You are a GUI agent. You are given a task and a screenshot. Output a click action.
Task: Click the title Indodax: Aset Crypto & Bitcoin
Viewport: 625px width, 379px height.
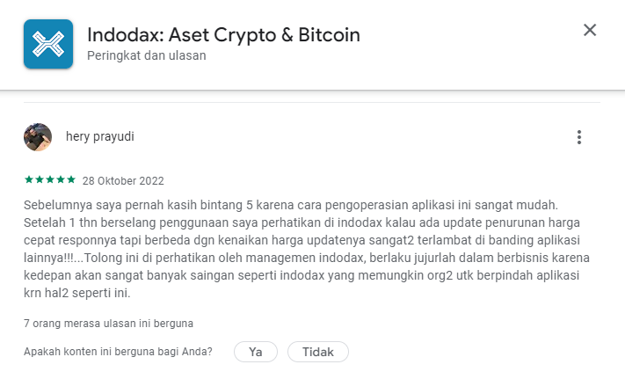pyautogui.click(x=223, y=35)
